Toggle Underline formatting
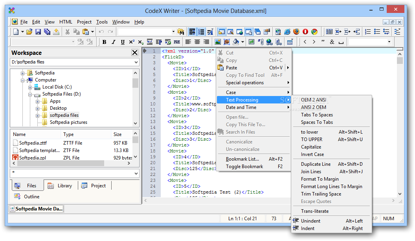Screen dimensions: 415x241 pos(123,42)
